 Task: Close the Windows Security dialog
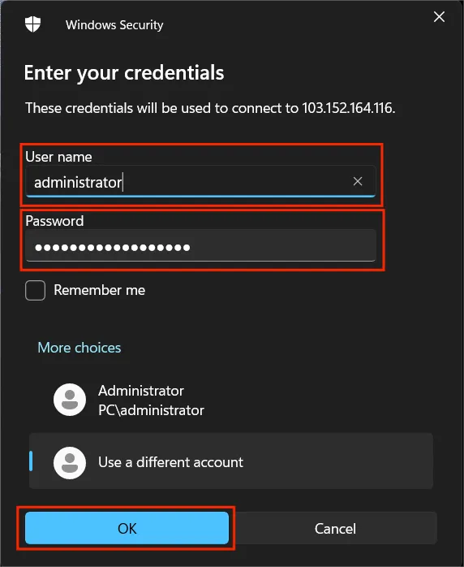click(x=439, y=16)
